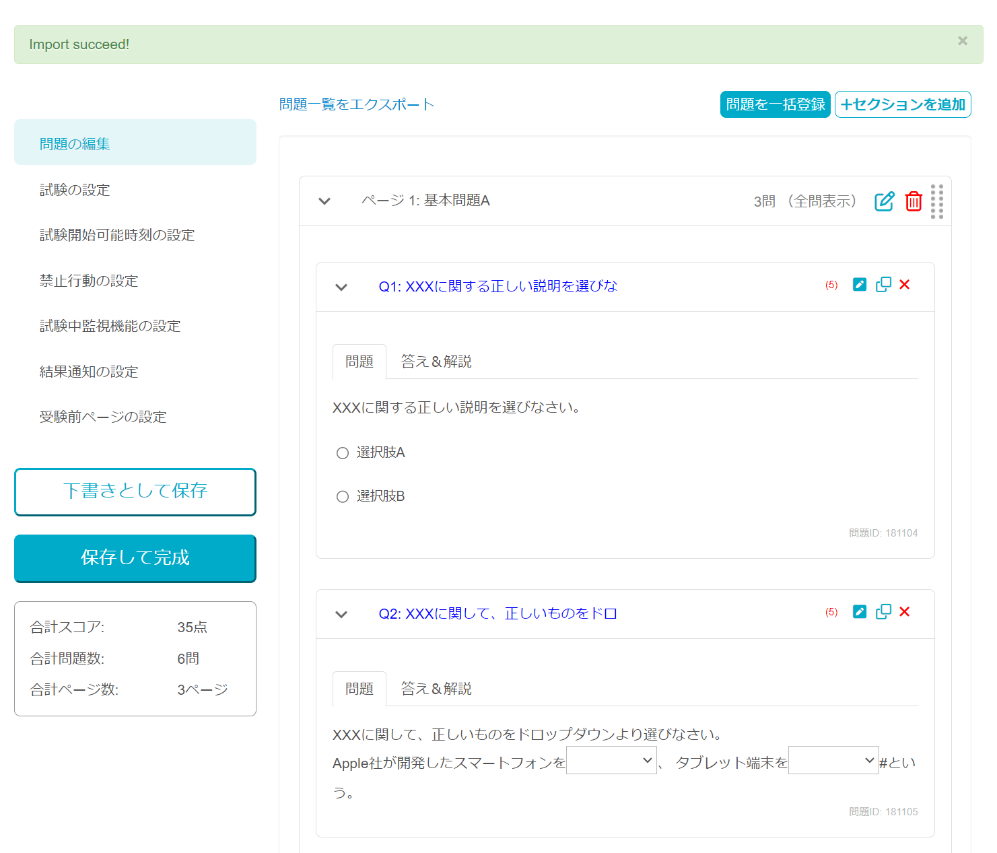Select radio option 選択肢A
The image size is (997, 853).
(343, 453)
